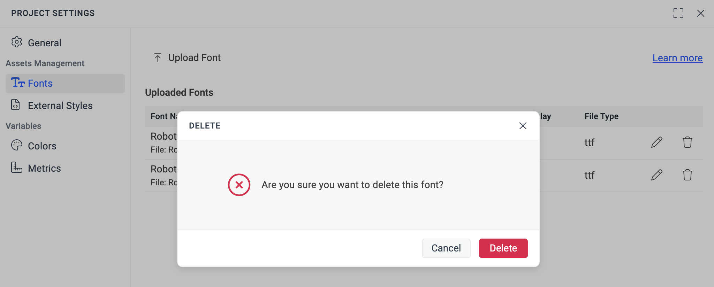This screenshot has height=287, width=714.
Task: Confirm by pressing the Delete button
Action: click(503, 248)
